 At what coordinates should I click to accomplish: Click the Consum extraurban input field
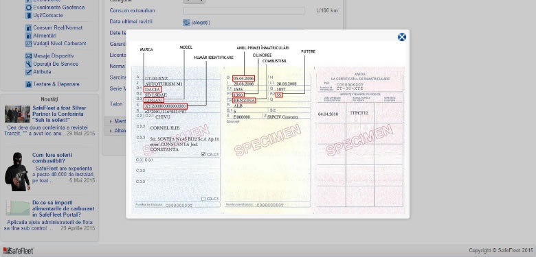(244, 11)
